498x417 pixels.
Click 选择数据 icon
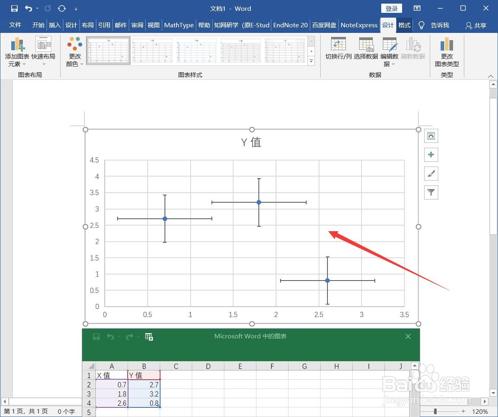coord(366,49)
